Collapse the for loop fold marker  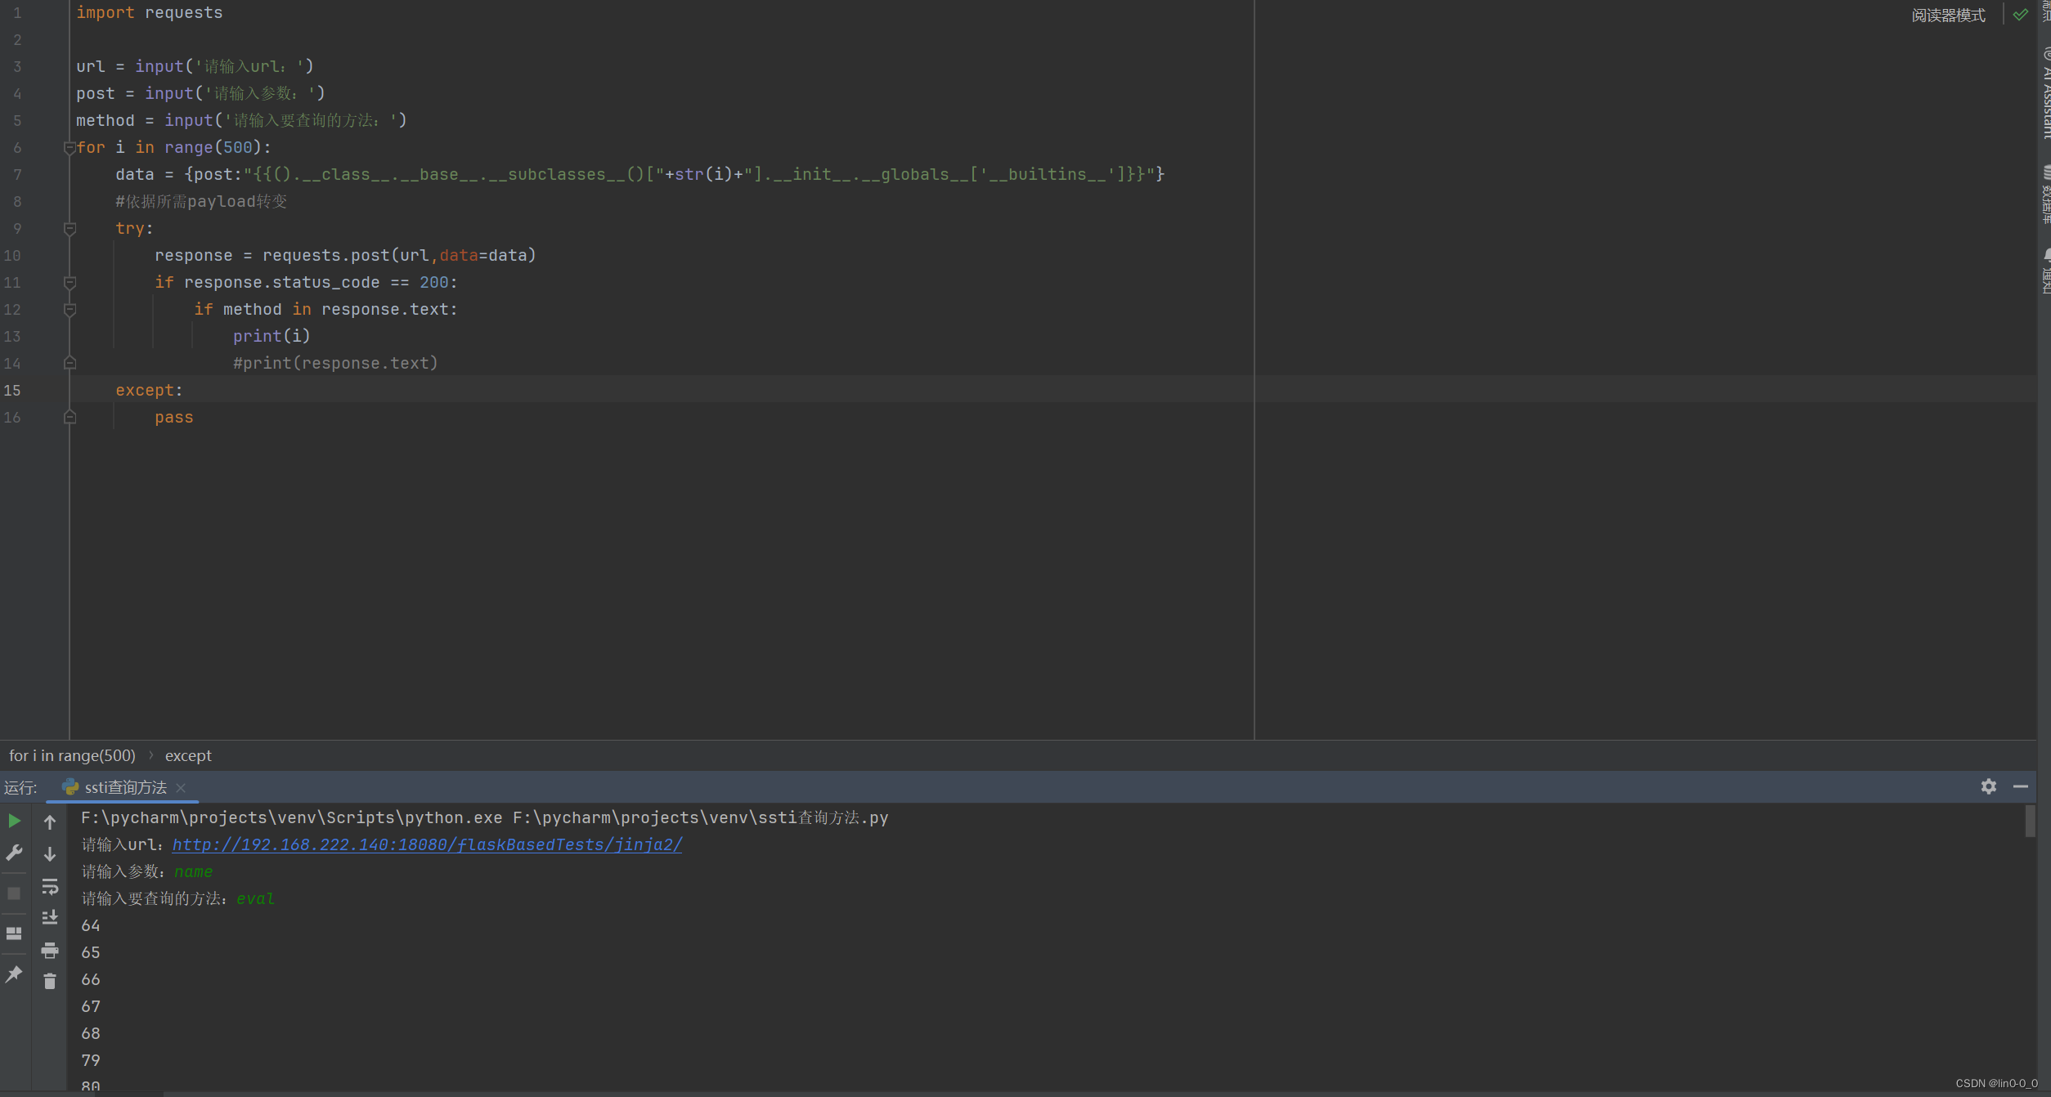[70, 148]
